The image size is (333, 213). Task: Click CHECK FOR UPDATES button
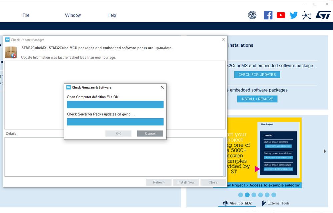point(257,75)
